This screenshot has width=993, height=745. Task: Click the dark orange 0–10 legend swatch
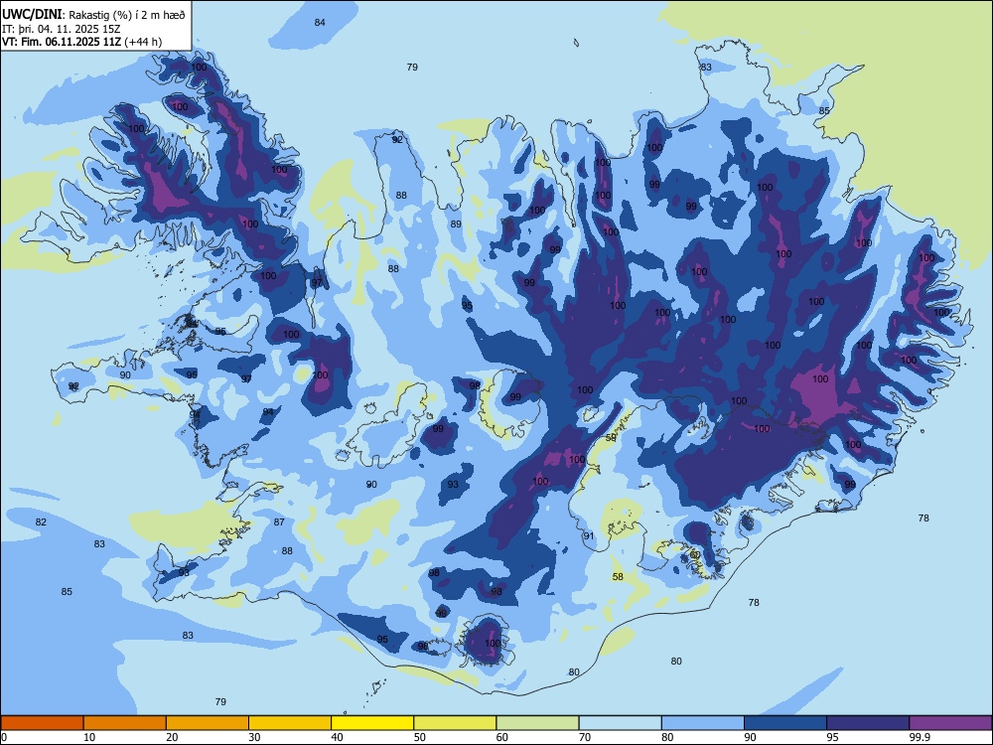pyautogui.click(x=42, y=723)
